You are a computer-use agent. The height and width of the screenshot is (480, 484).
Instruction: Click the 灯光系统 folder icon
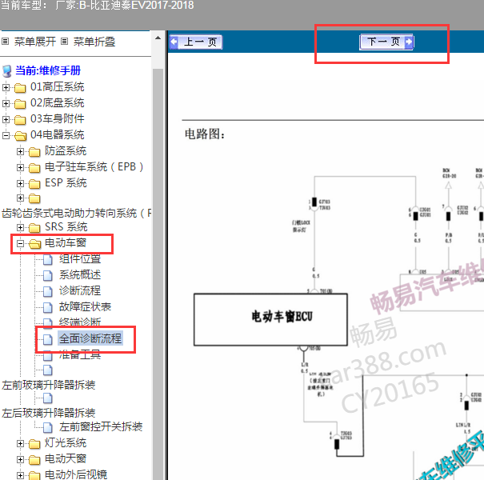click(34, 444)
